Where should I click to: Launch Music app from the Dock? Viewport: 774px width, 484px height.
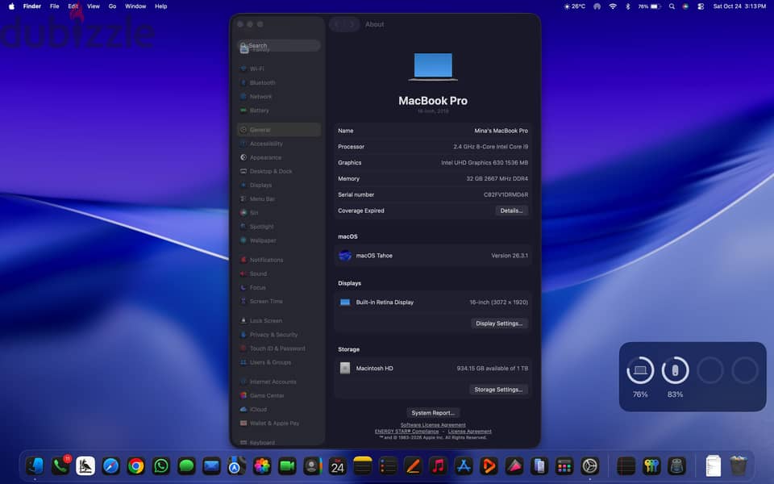point(439,465)
